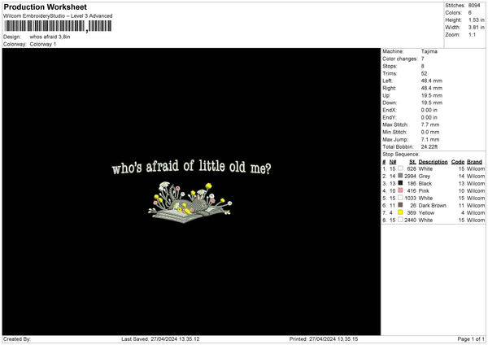
Task: Click the "Page 1 of 1" indicator
Action: pyautogui.click(x=471, y=338)
